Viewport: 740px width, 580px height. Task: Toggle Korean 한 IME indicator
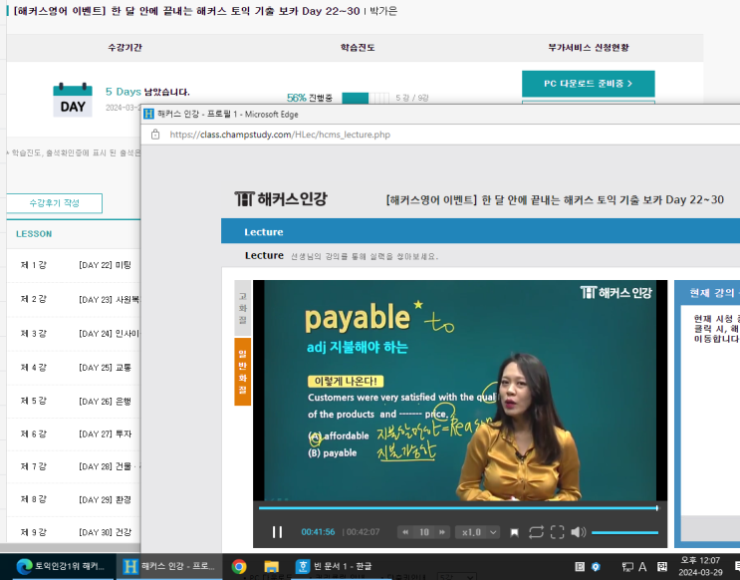(662, 566)
